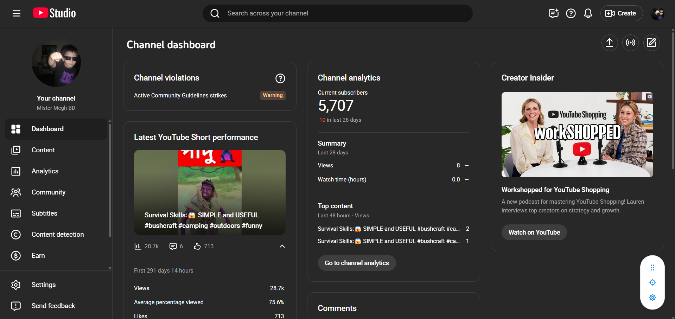The image size is (675, 319).
Task: Open Content detection in the sidebar
Action: 56,235
